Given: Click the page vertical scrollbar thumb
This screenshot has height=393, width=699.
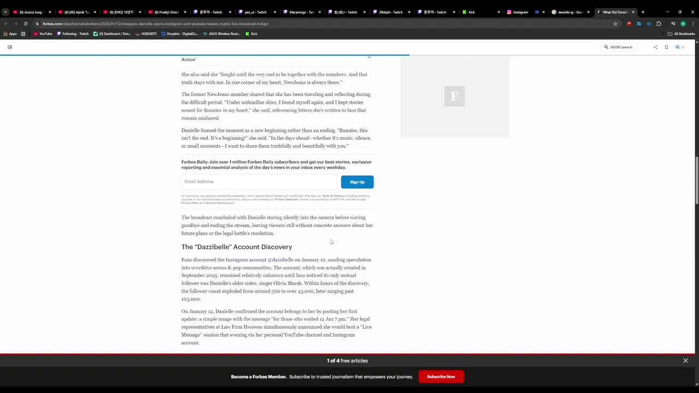Looking at the screenshot, I should [697, 181].
